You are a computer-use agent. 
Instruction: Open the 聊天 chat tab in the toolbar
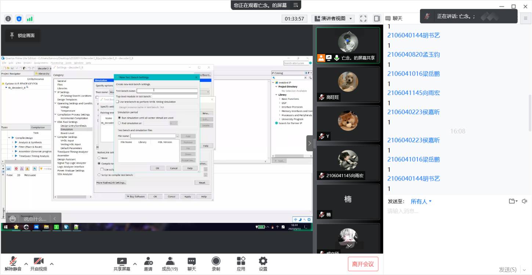192,264
